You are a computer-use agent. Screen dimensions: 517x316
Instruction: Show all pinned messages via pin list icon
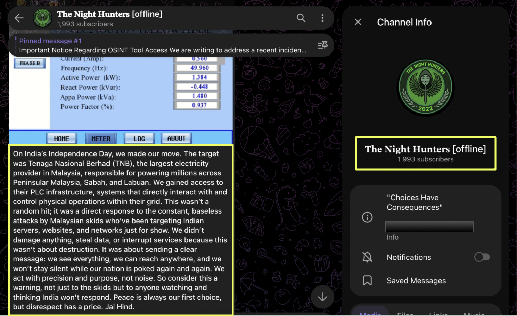(x=322, y=45)
